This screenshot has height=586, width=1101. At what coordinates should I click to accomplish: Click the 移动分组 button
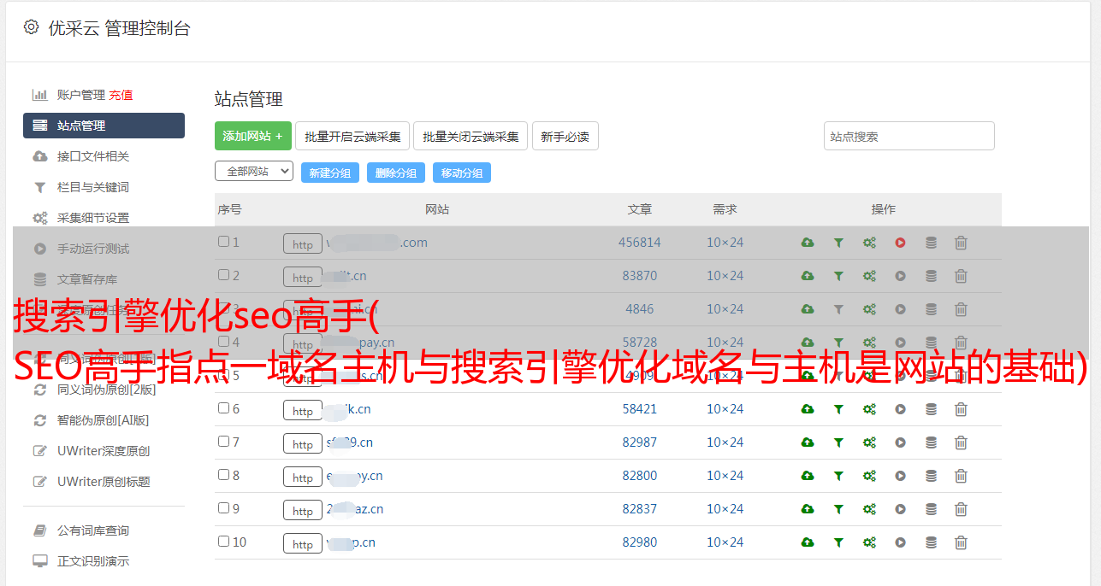[x=461, y=173]
